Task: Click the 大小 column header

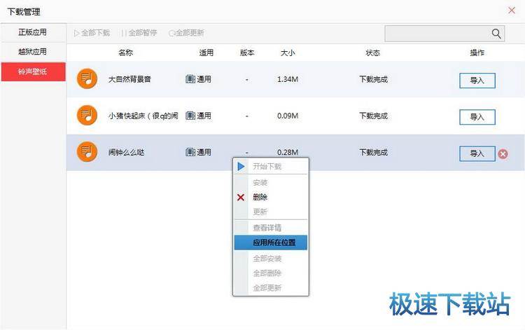Action: tap(288, 53)
